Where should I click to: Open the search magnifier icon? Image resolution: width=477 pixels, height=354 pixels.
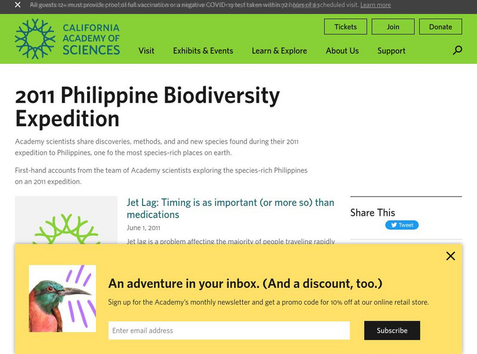pos(457,51)
